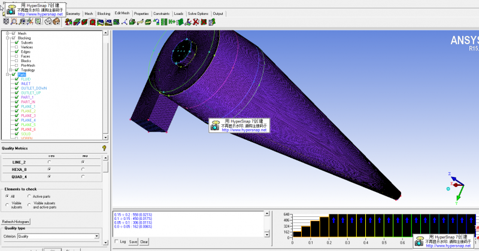Click the Quality Metrics help icon

[104, 148]
